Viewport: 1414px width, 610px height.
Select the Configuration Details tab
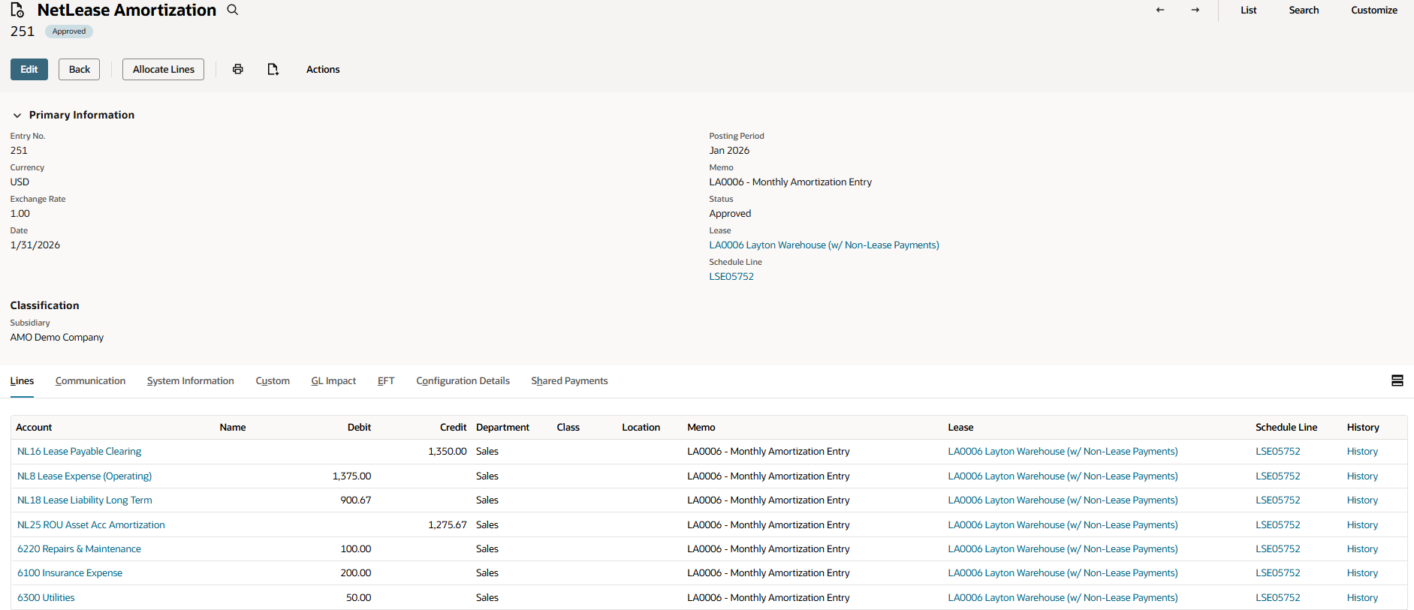click(463, 381)
